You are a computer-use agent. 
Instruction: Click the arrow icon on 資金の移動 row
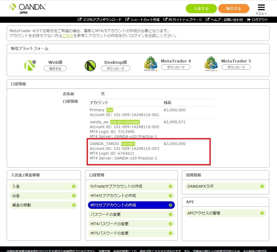pyautogui.click(x=74, y=205)
